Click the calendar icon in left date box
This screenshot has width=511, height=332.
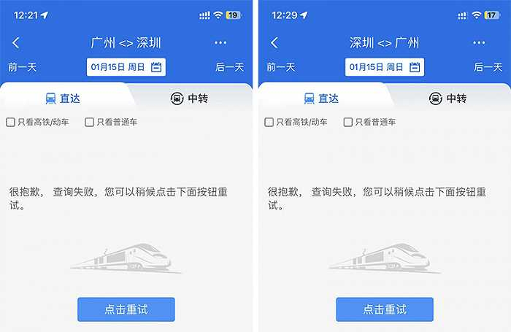[x=156, y=67]
